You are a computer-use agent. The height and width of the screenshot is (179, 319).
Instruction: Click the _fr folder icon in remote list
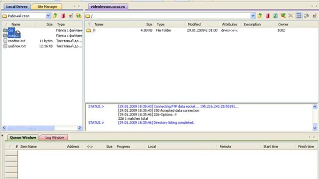(89, 30)
